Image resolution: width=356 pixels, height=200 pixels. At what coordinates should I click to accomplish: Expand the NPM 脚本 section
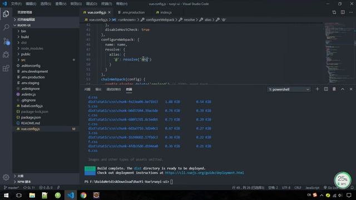point(46,182)
